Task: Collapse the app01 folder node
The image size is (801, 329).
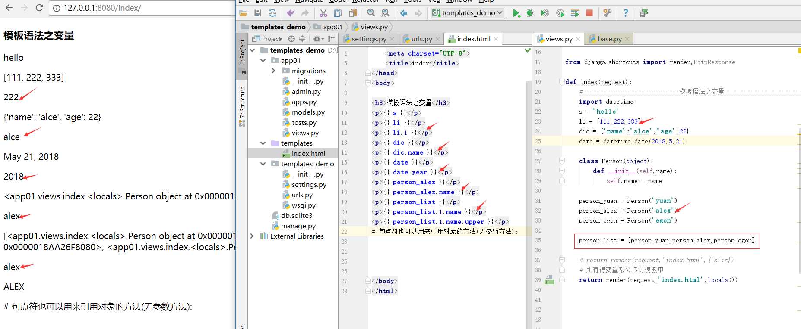Action: click(x=263, y=60)
